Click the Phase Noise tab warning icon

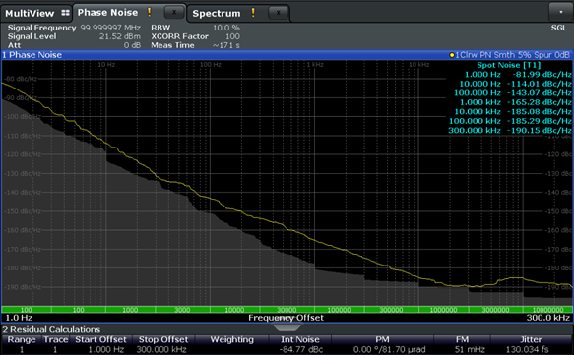click(150, 12)
